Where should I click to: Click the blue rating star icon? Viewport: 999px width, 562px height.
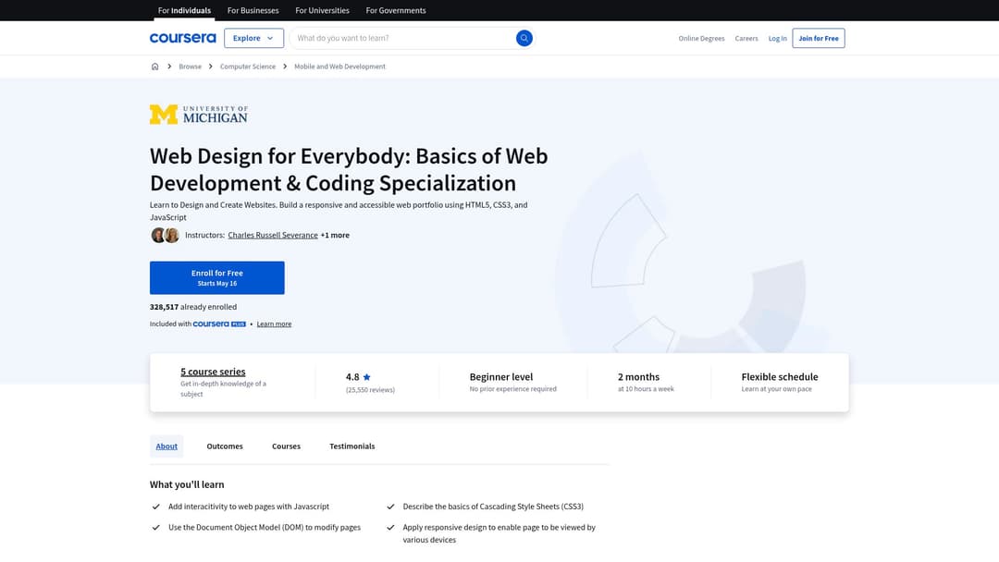pos(366,377)
